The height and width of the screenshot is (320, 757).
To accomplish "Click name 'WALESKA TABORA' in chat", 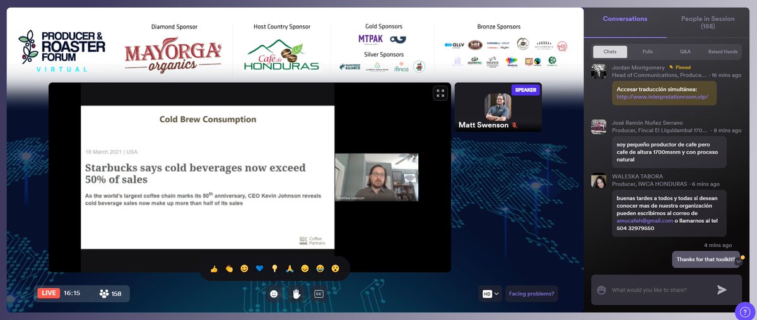I will click(x=638, y=177).
